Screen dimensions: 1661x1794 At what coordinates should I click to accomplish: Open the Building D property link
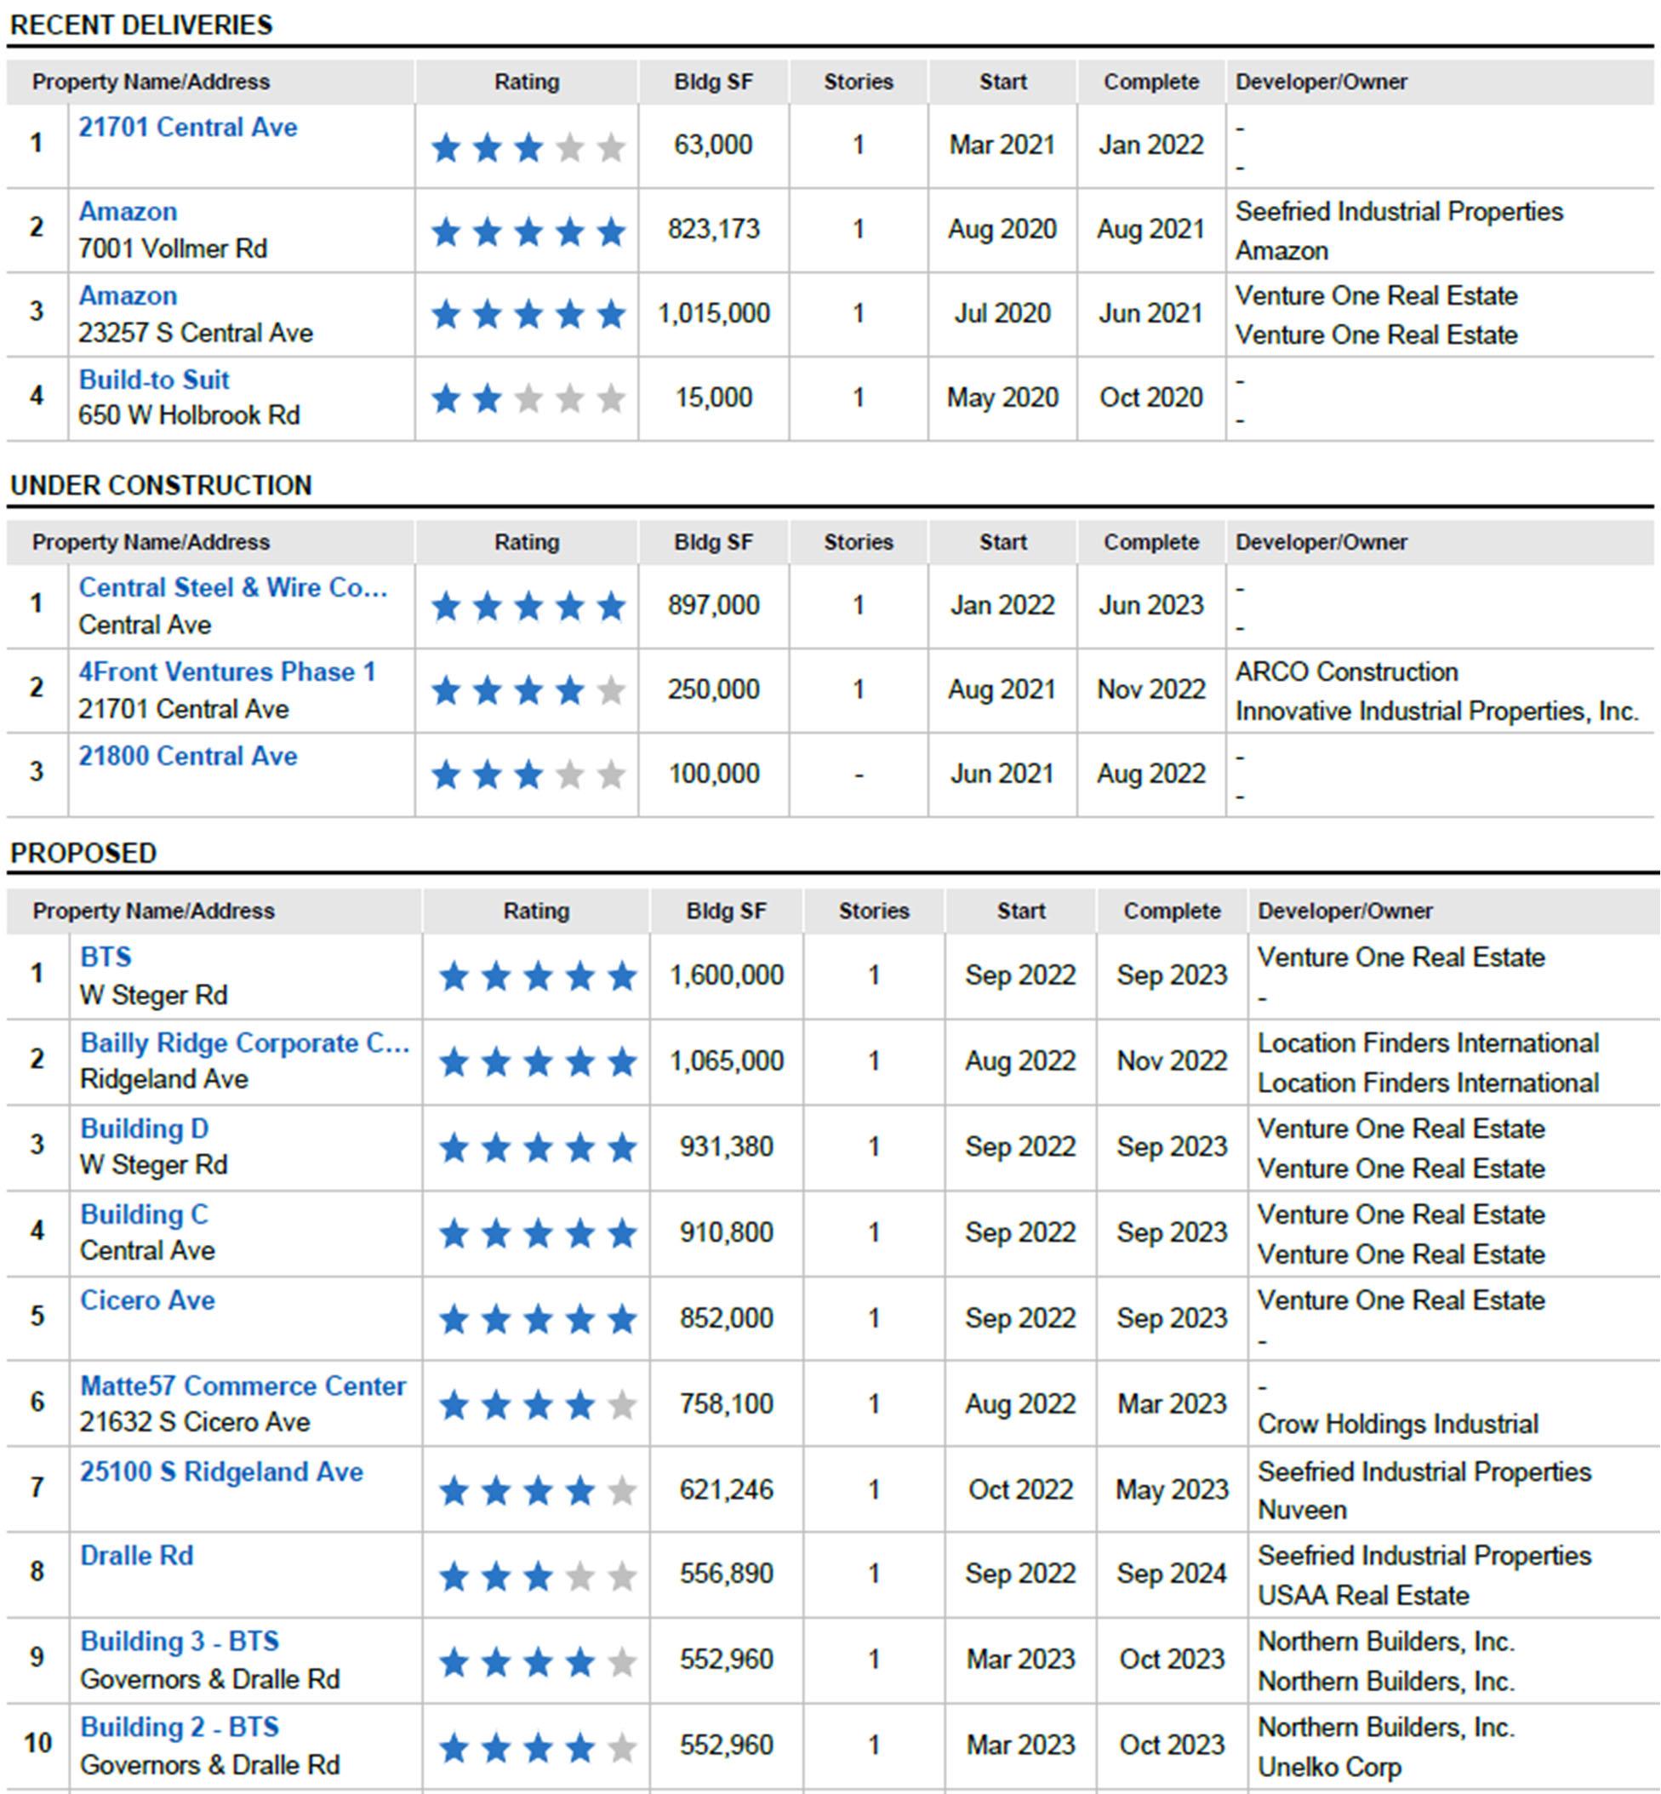tap(144, 1128)
